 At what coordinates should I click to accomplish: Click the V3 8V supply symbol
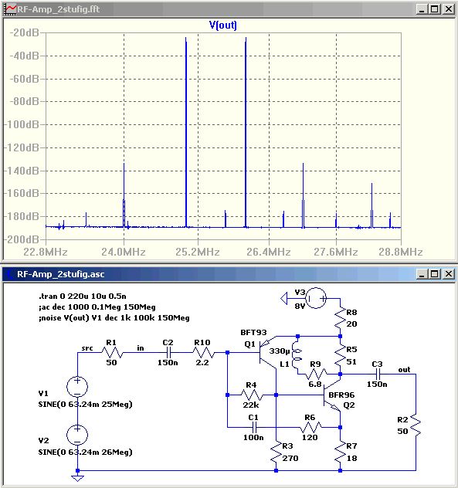(316, 298)
